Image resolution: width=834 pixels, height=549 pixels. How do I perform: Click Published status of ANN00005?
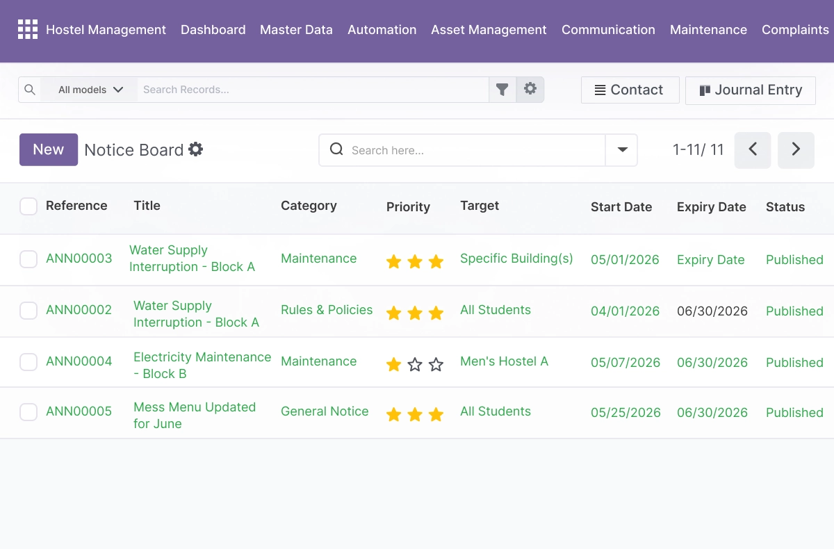pyautogui.click(x=794, y=413)
